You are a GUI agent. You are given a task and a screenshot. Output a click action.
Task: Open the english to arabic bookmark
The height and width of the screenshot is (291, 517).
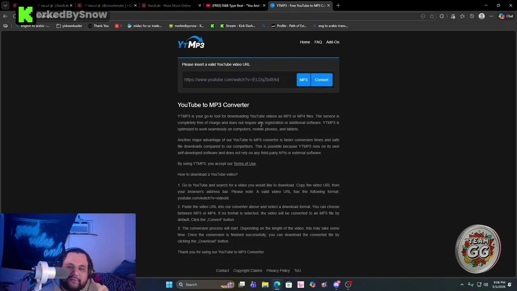click(x=32, y=26)
